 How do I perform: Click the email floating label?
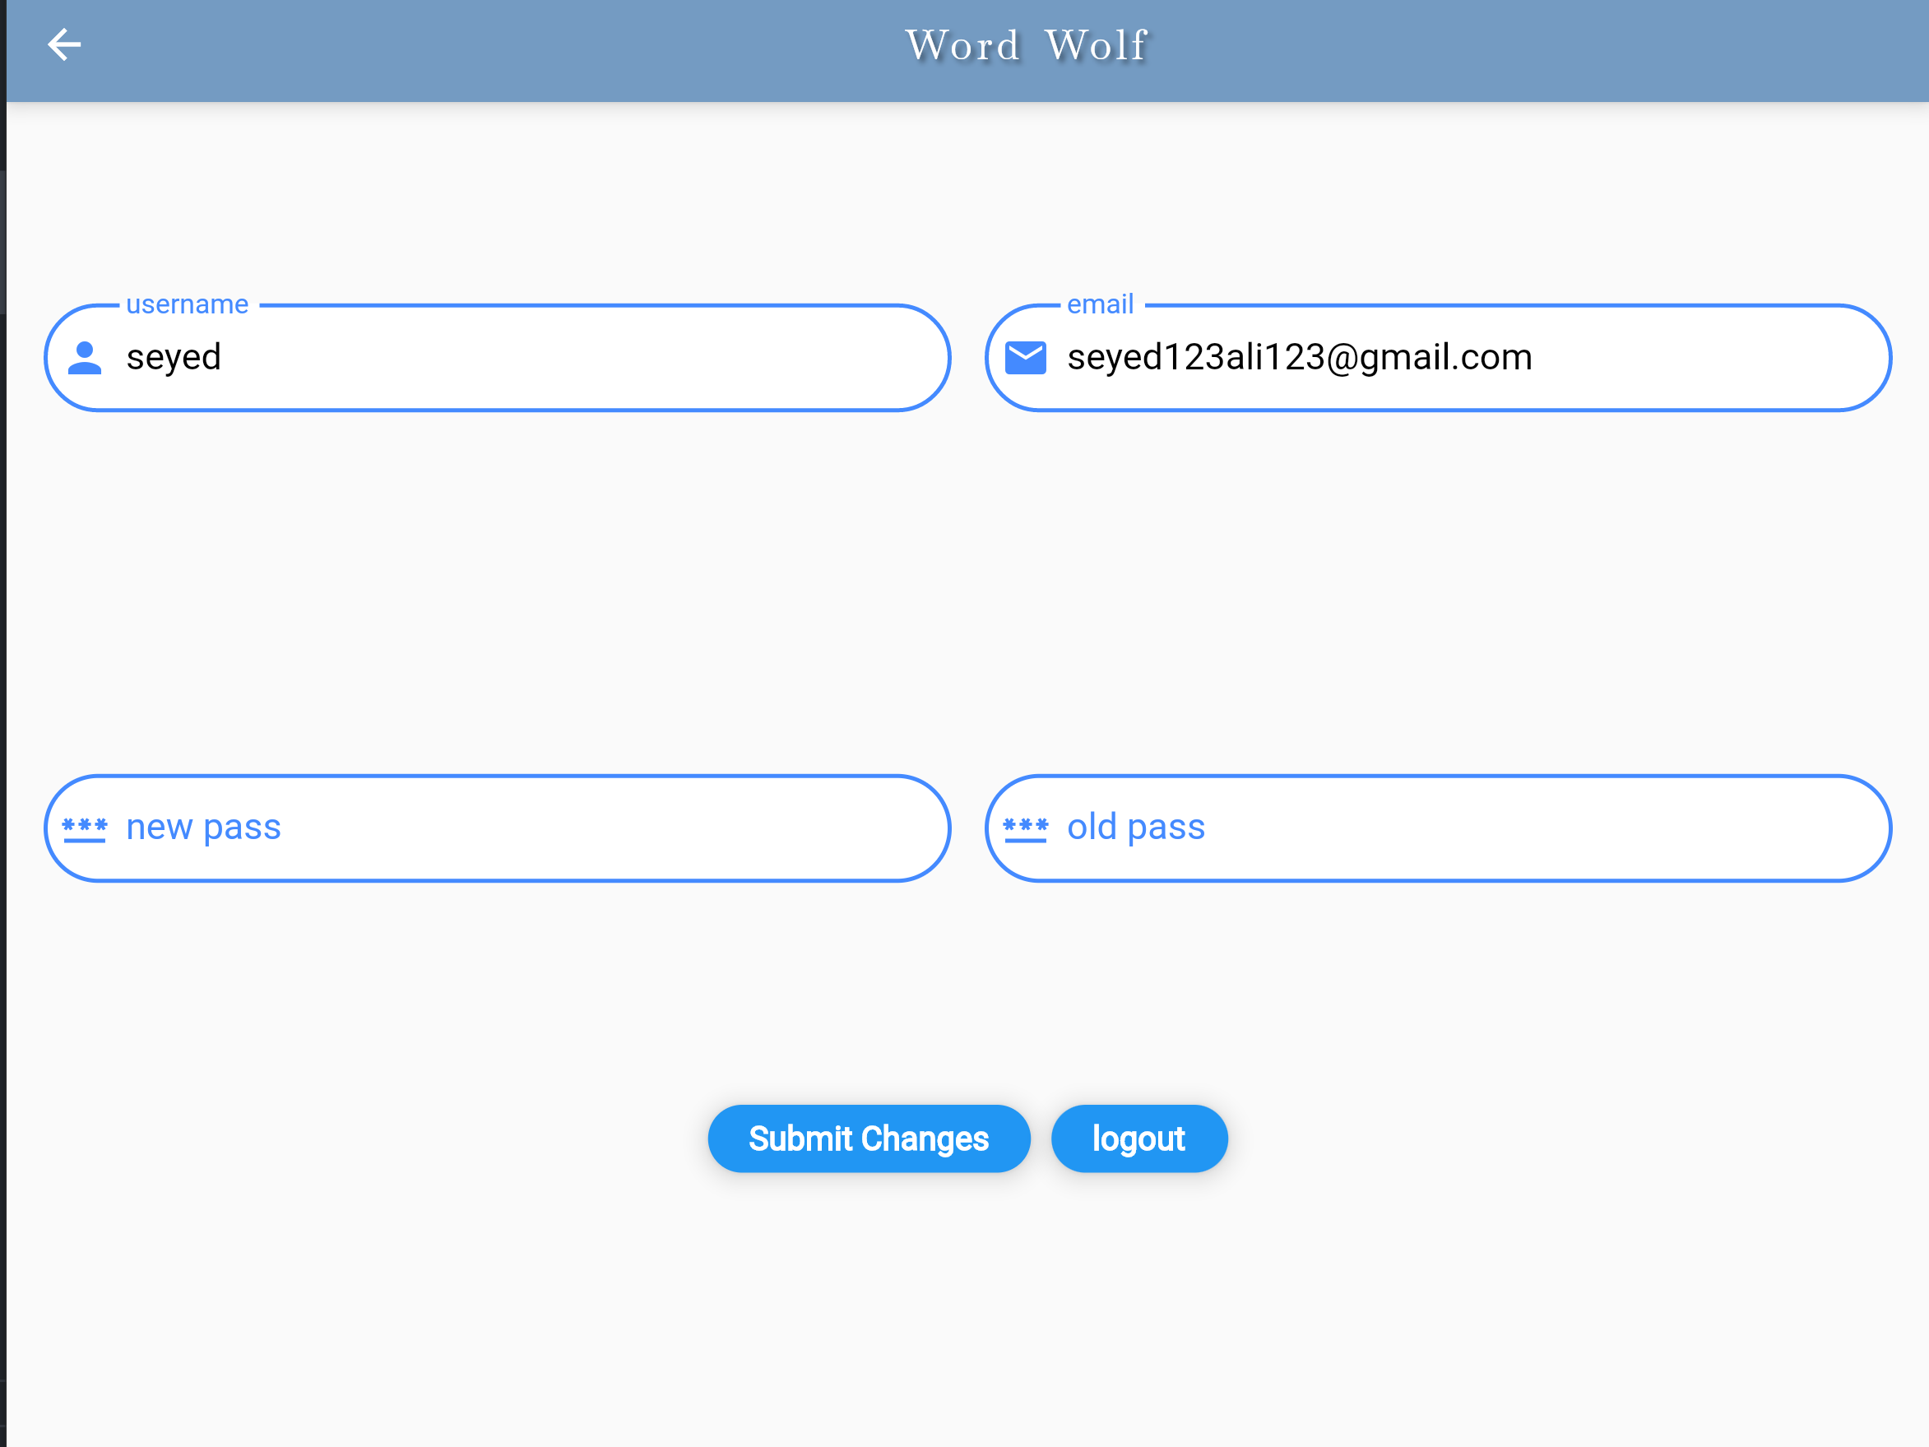pos(1101,304)
